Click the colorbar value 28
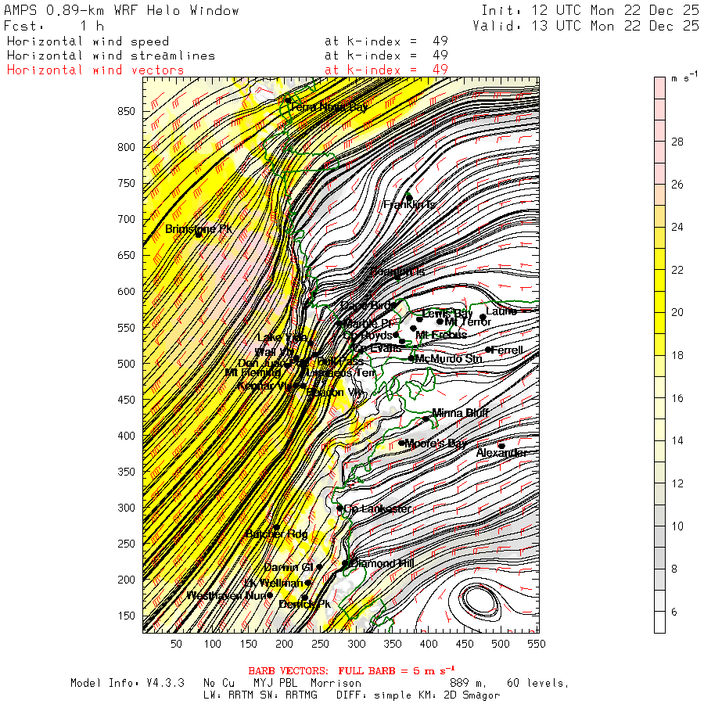This screenshot has width=704, height=704. tap(677, 142)
